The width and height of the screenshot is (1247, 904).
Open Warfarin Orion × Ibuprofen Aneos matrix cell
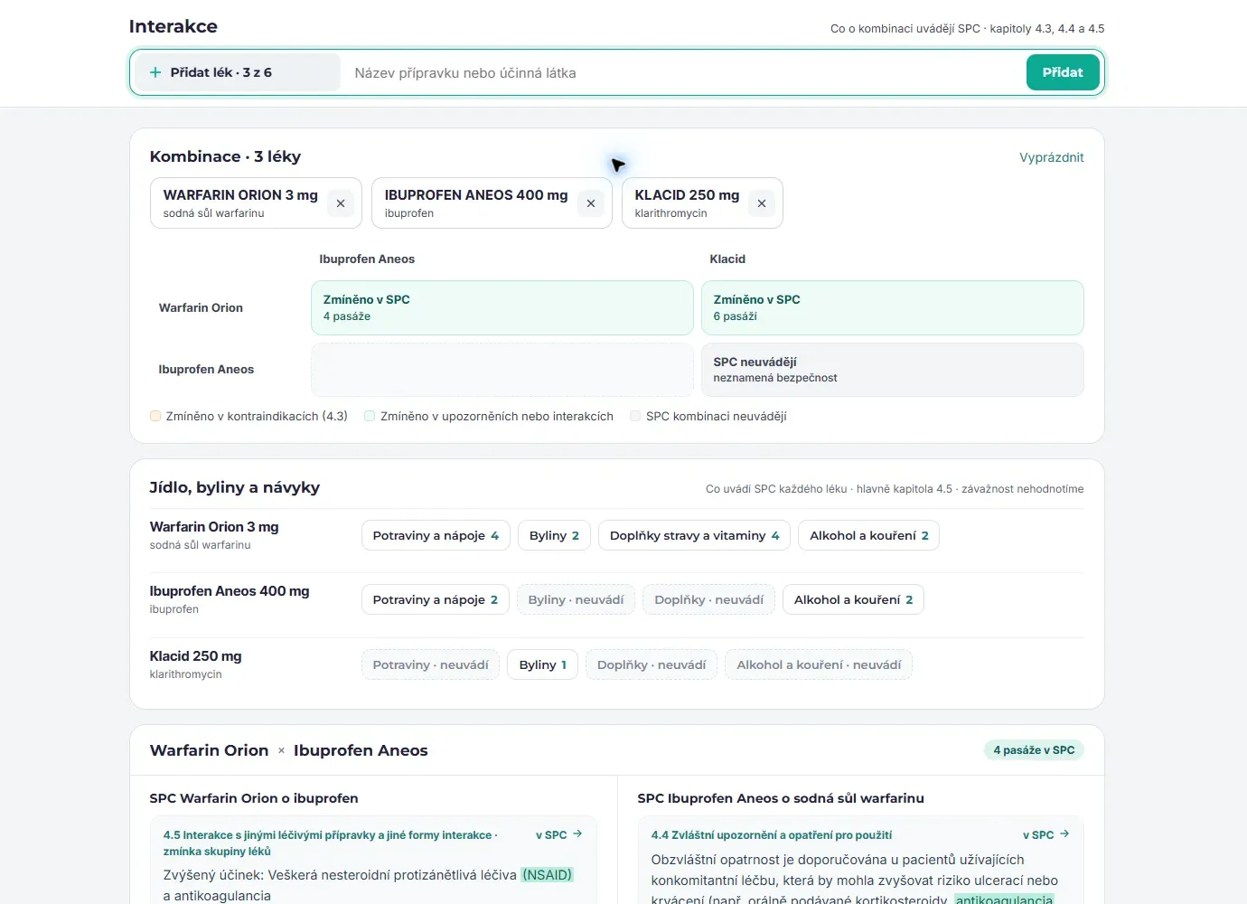coord(502,307)
